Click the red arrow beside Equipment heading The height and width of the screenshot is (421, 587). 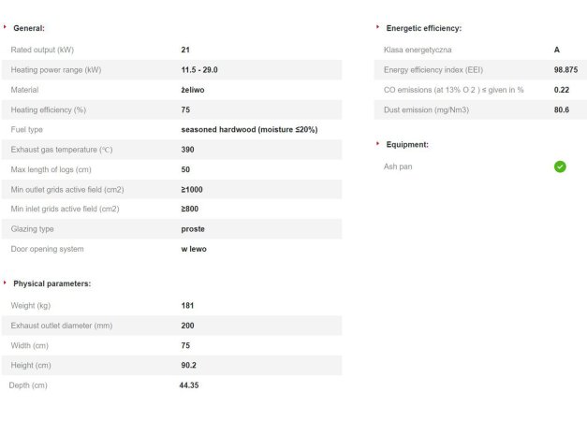tap(377, 144)
